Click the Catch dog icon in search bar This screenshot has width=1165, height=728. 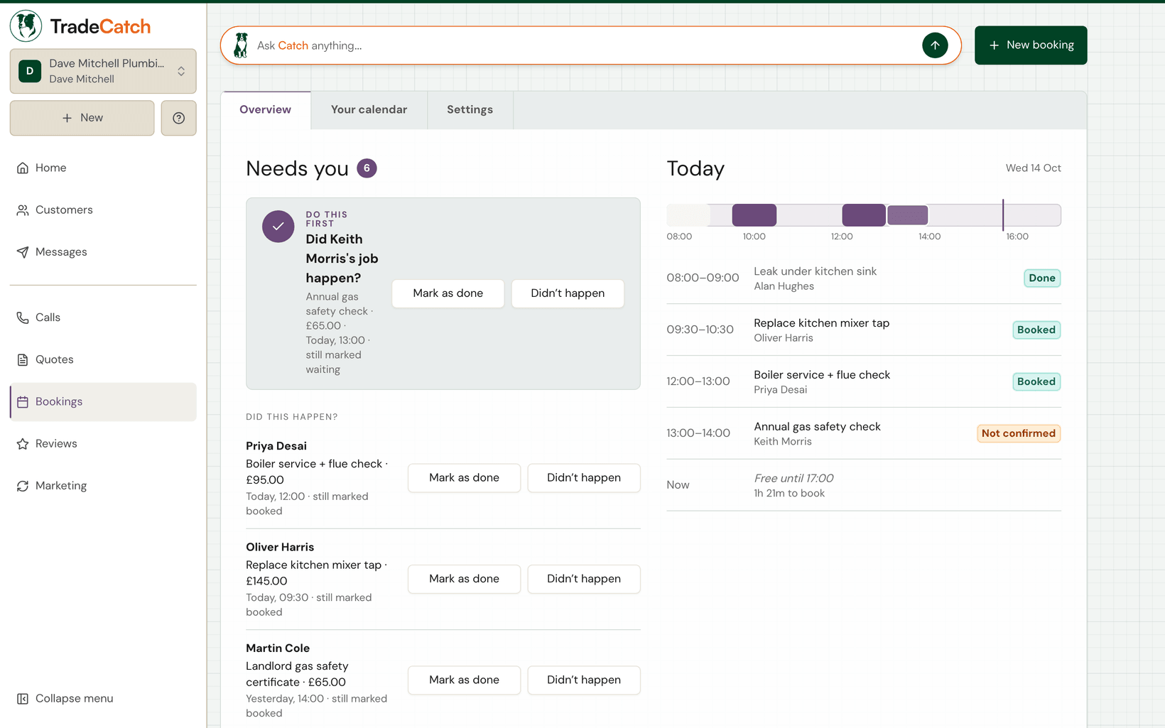[x=242, y=45]
